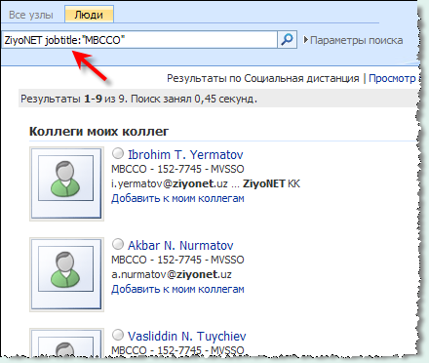
Task: Click the magnifier search button
Action: tap(287, 40)
